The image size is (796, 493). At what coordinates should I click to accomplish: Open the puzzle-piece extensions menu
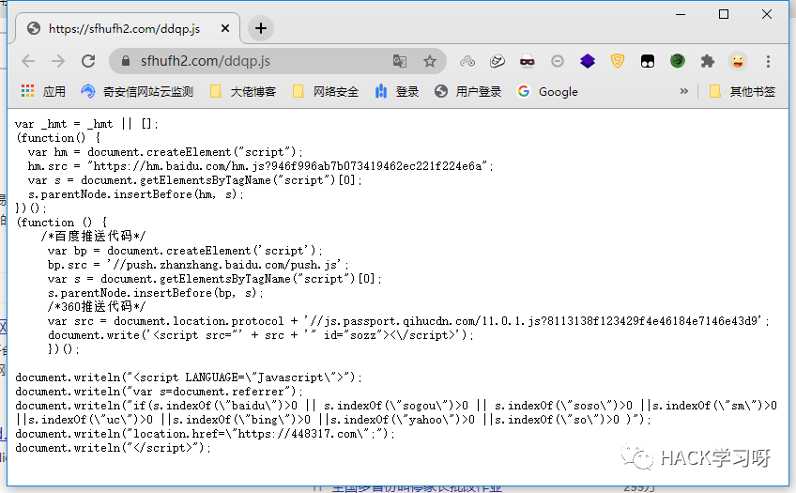707,61
